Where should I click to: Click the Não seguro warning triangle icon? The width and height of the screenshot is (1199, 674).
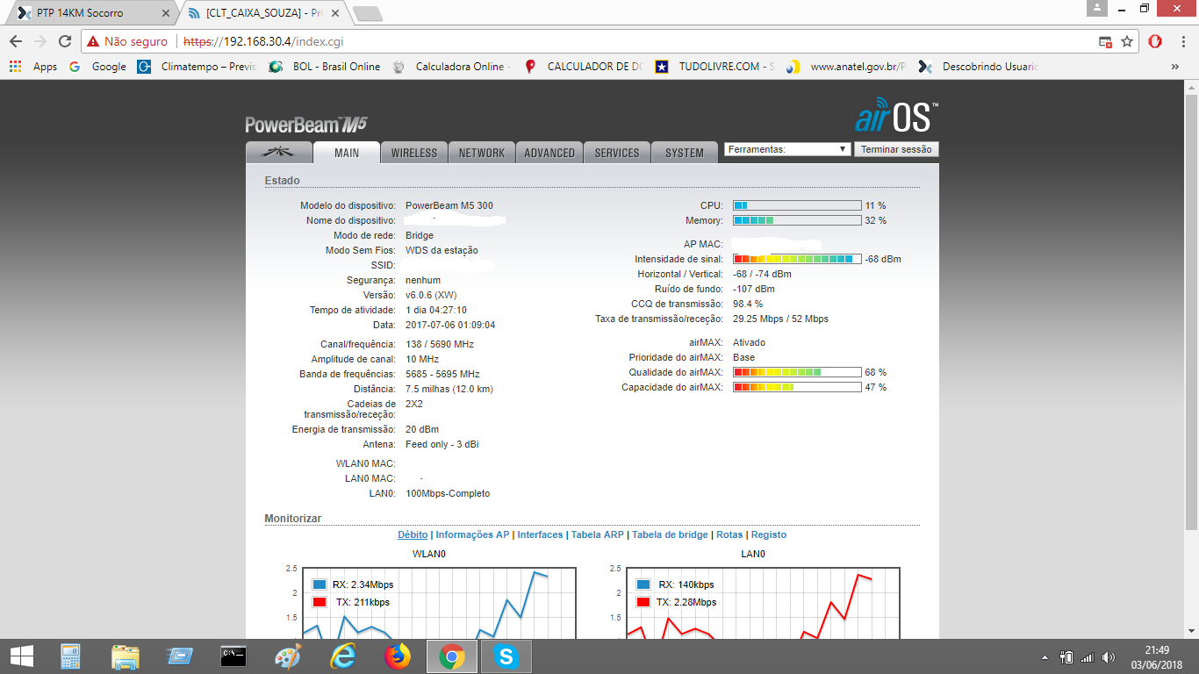point(93,41)
